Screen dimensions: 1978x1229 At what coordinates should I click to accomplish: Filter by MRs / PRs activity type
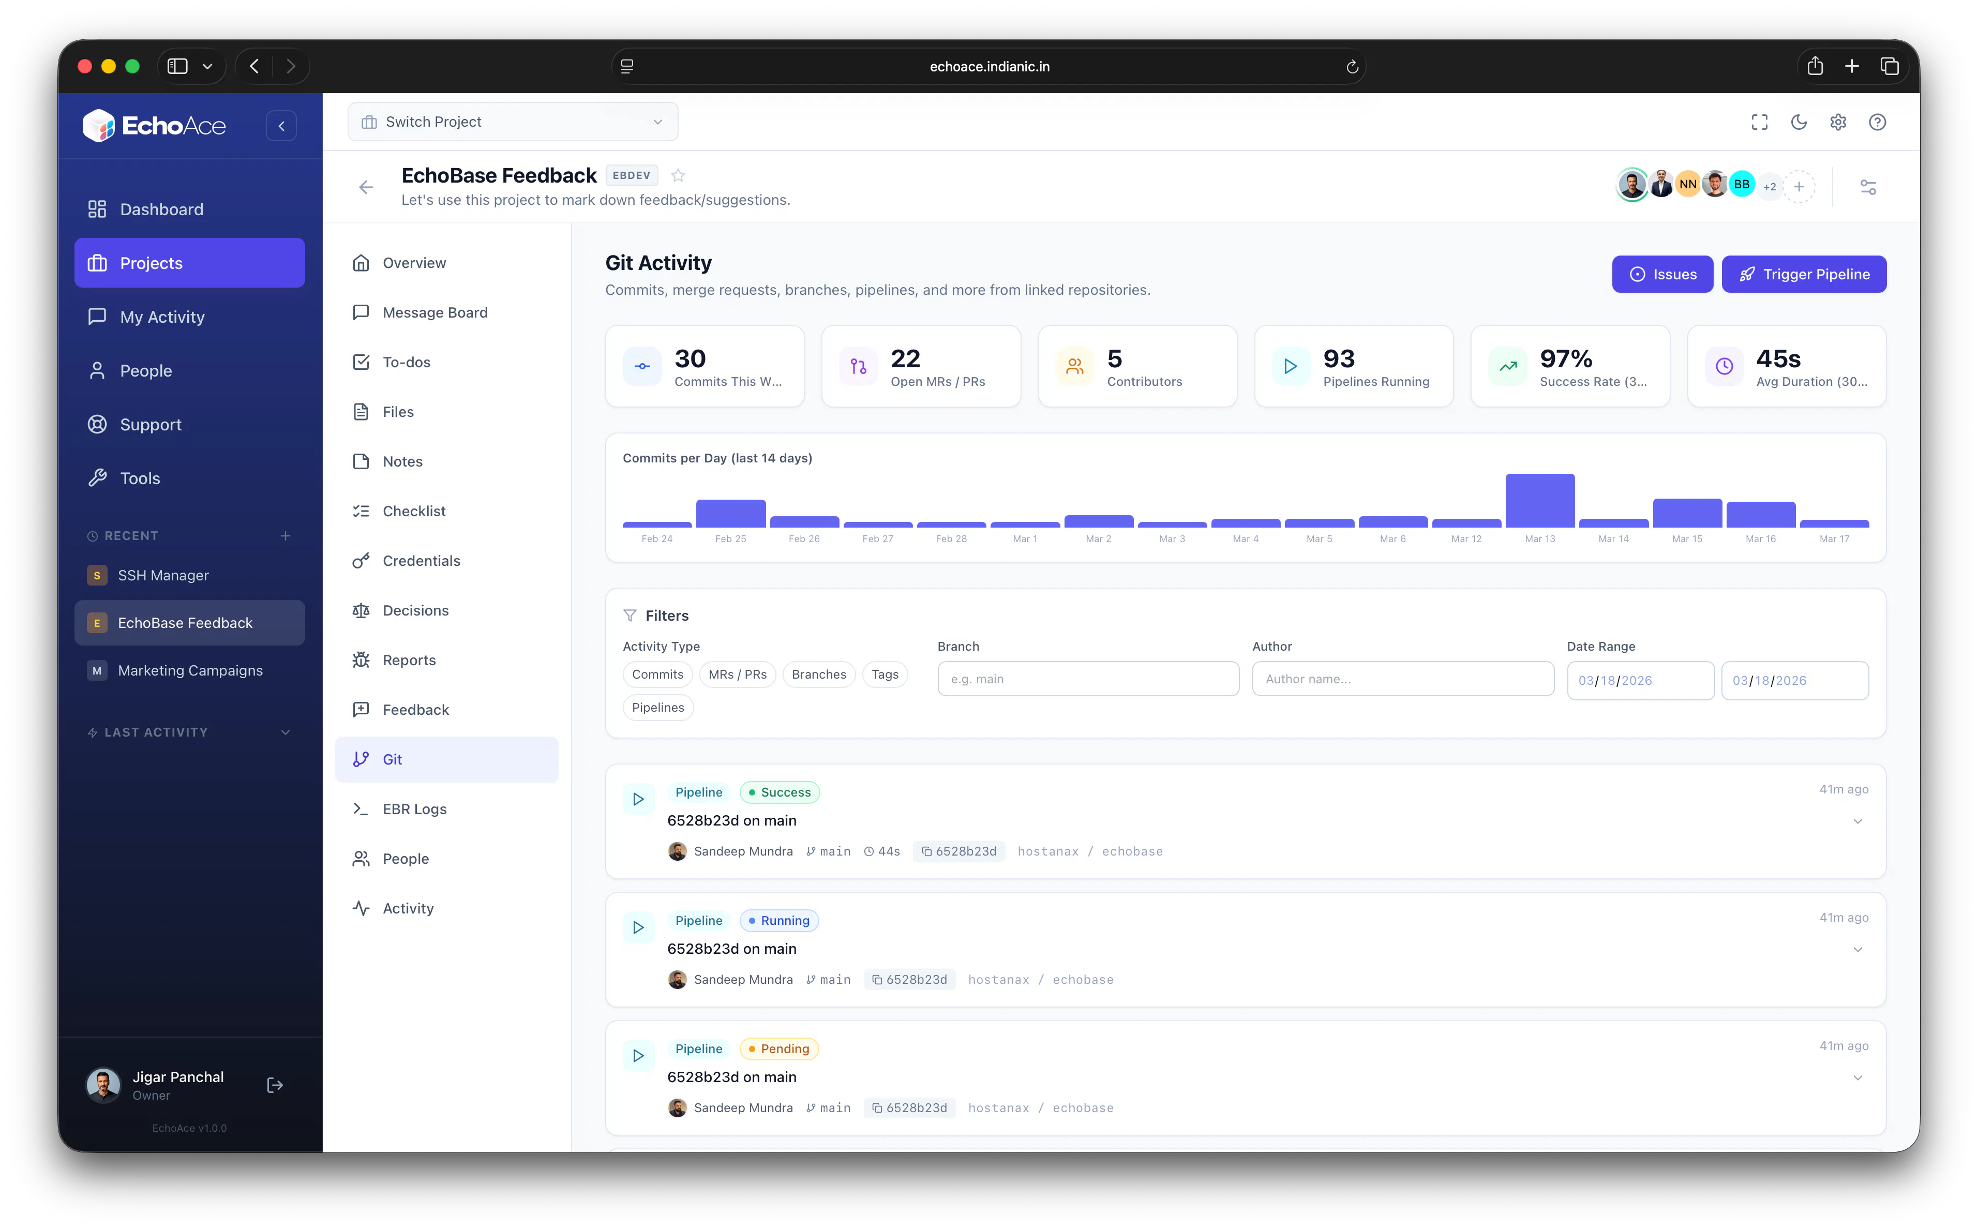tap(737, 675)
